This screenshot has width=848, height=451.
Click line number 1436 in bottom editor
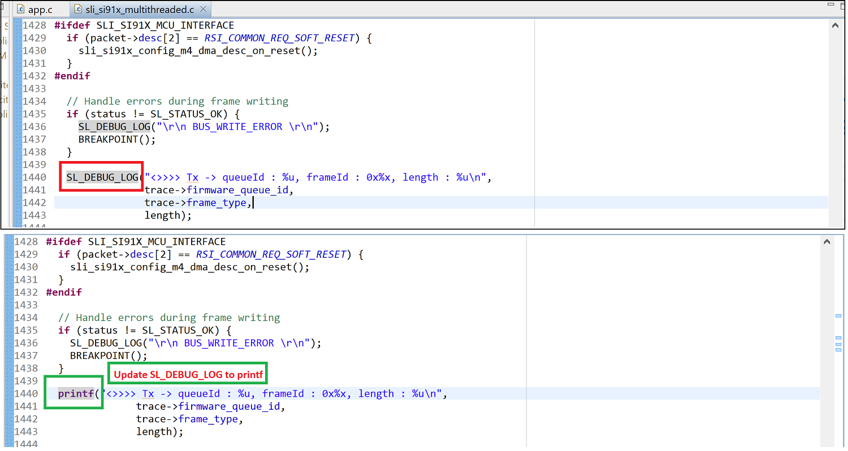26,343
